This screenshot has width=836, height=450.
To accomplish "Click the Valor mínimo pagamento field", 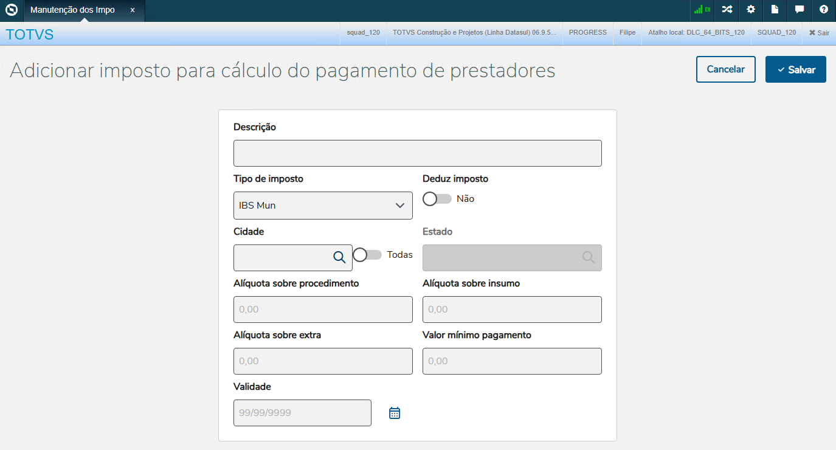I will pos(512,361).
